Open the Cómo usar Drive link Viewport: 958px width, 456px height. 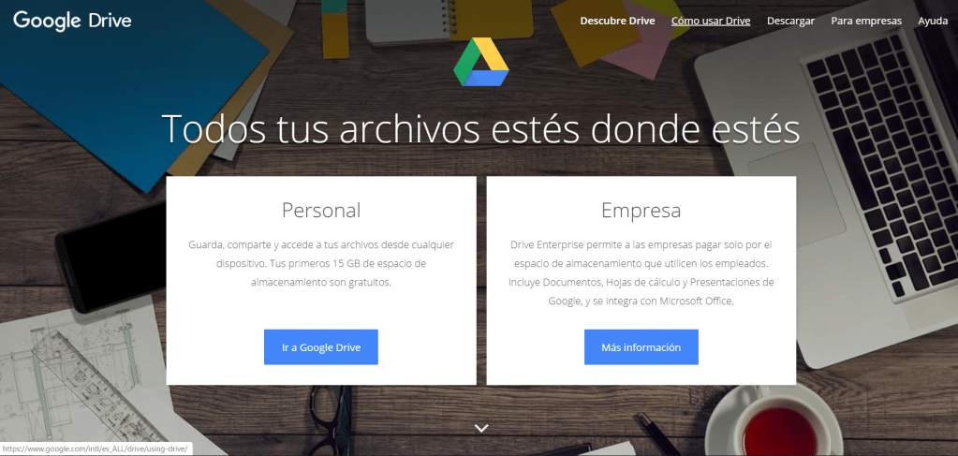(x=711, y=21)
